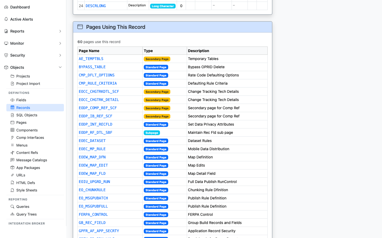Open the CMP_DFLT_OPTIONS page link
Image resolution: width=382 pixels, height=238 pixels.
point(97,75)
